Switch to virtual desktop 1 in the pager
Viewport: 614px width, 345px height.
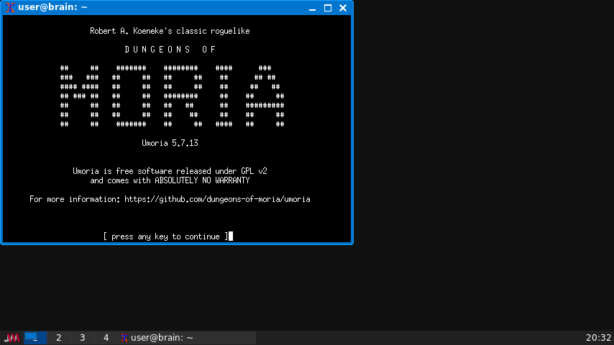click(35, 338)
